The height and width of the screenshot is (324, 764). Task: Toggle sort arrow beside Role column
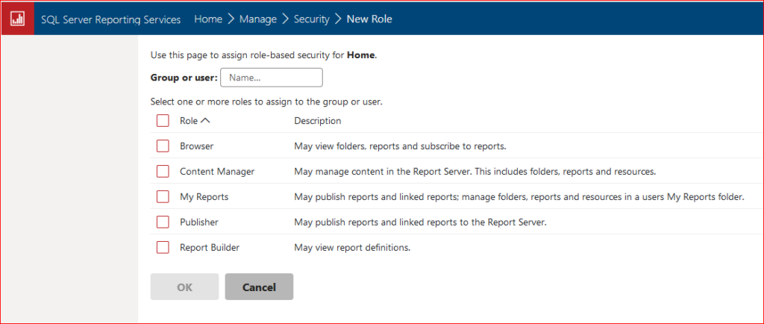[x=206, y=121]
